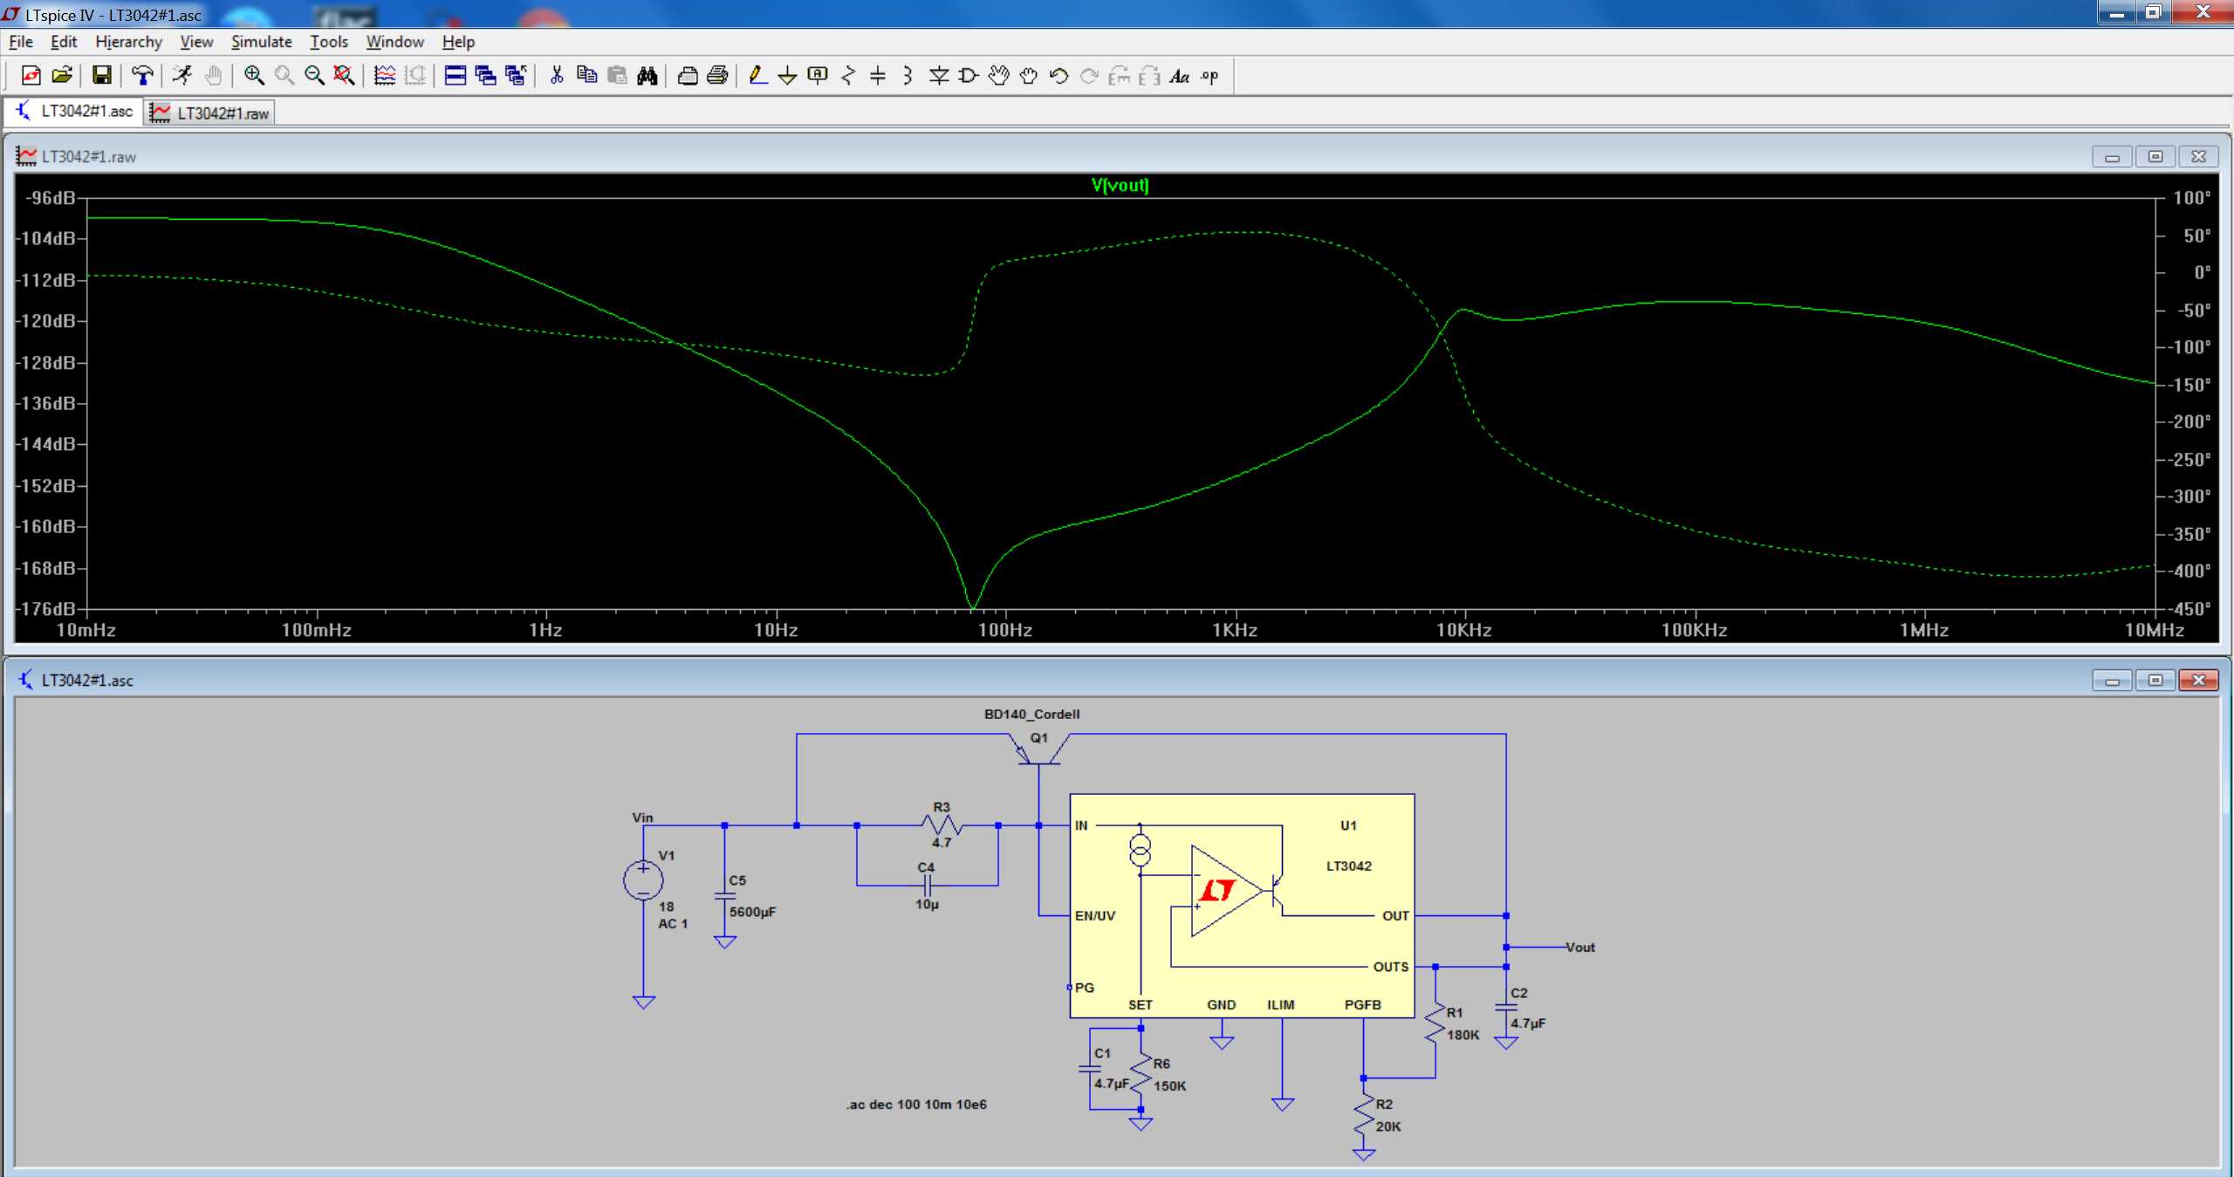Maximize the LT3042#1.asc schematic pane
This screenshot has width=2234, height=1177.
click(x=2155, y=680)
